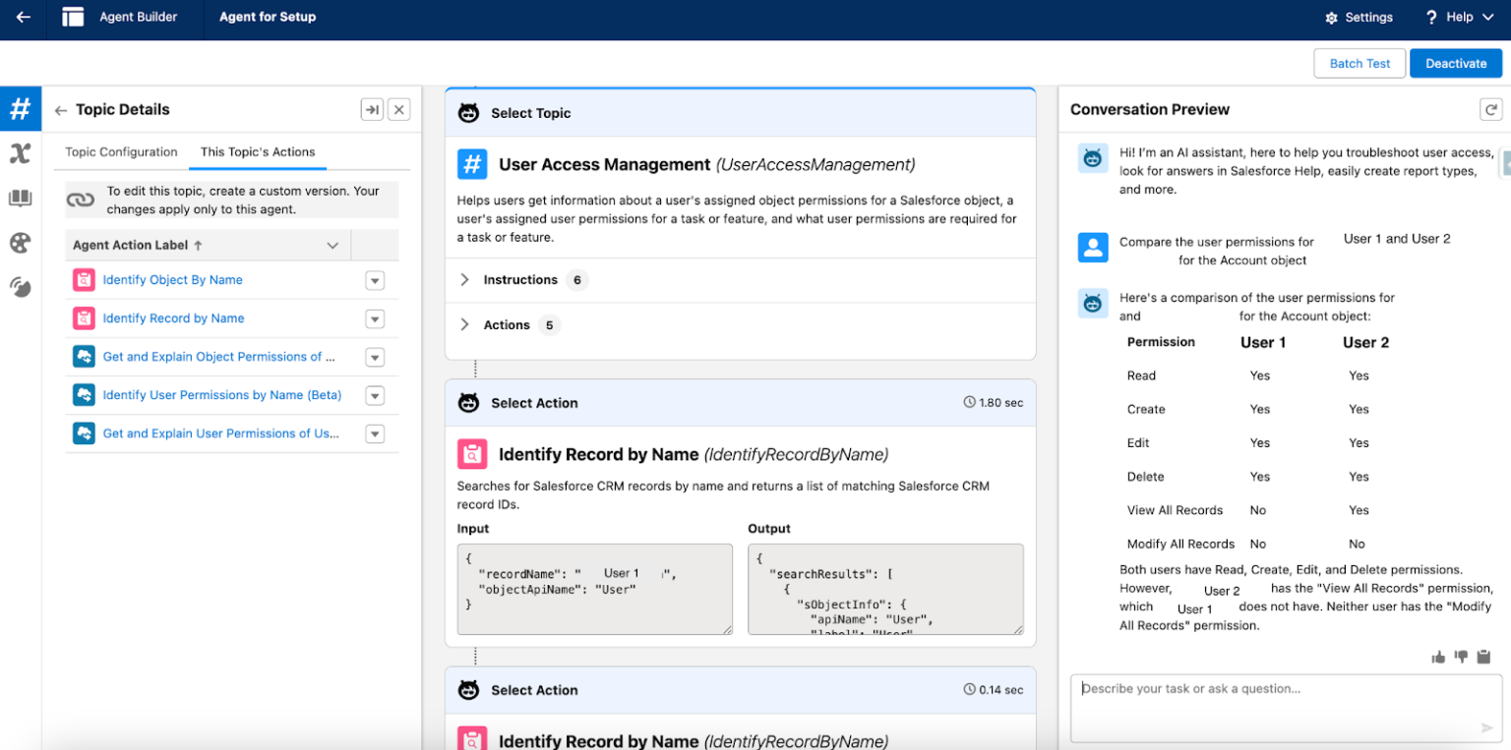Expand the Actions section

click(465, 325)
